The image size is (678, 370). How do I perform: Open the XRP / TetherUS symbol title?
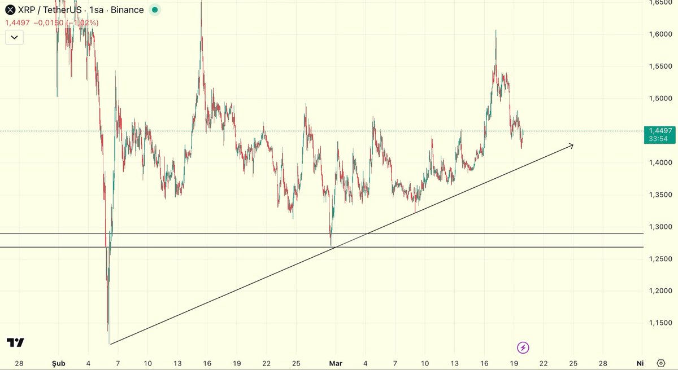click(80, 10)
